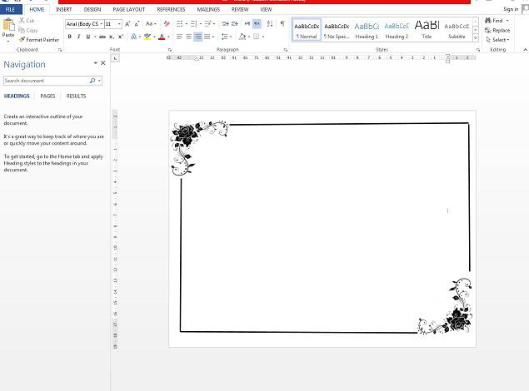Image resolution: width=529 pixels, height=391 pixels.
Task: Set right-to-left text direction
Action: click(x=257, y=23)
